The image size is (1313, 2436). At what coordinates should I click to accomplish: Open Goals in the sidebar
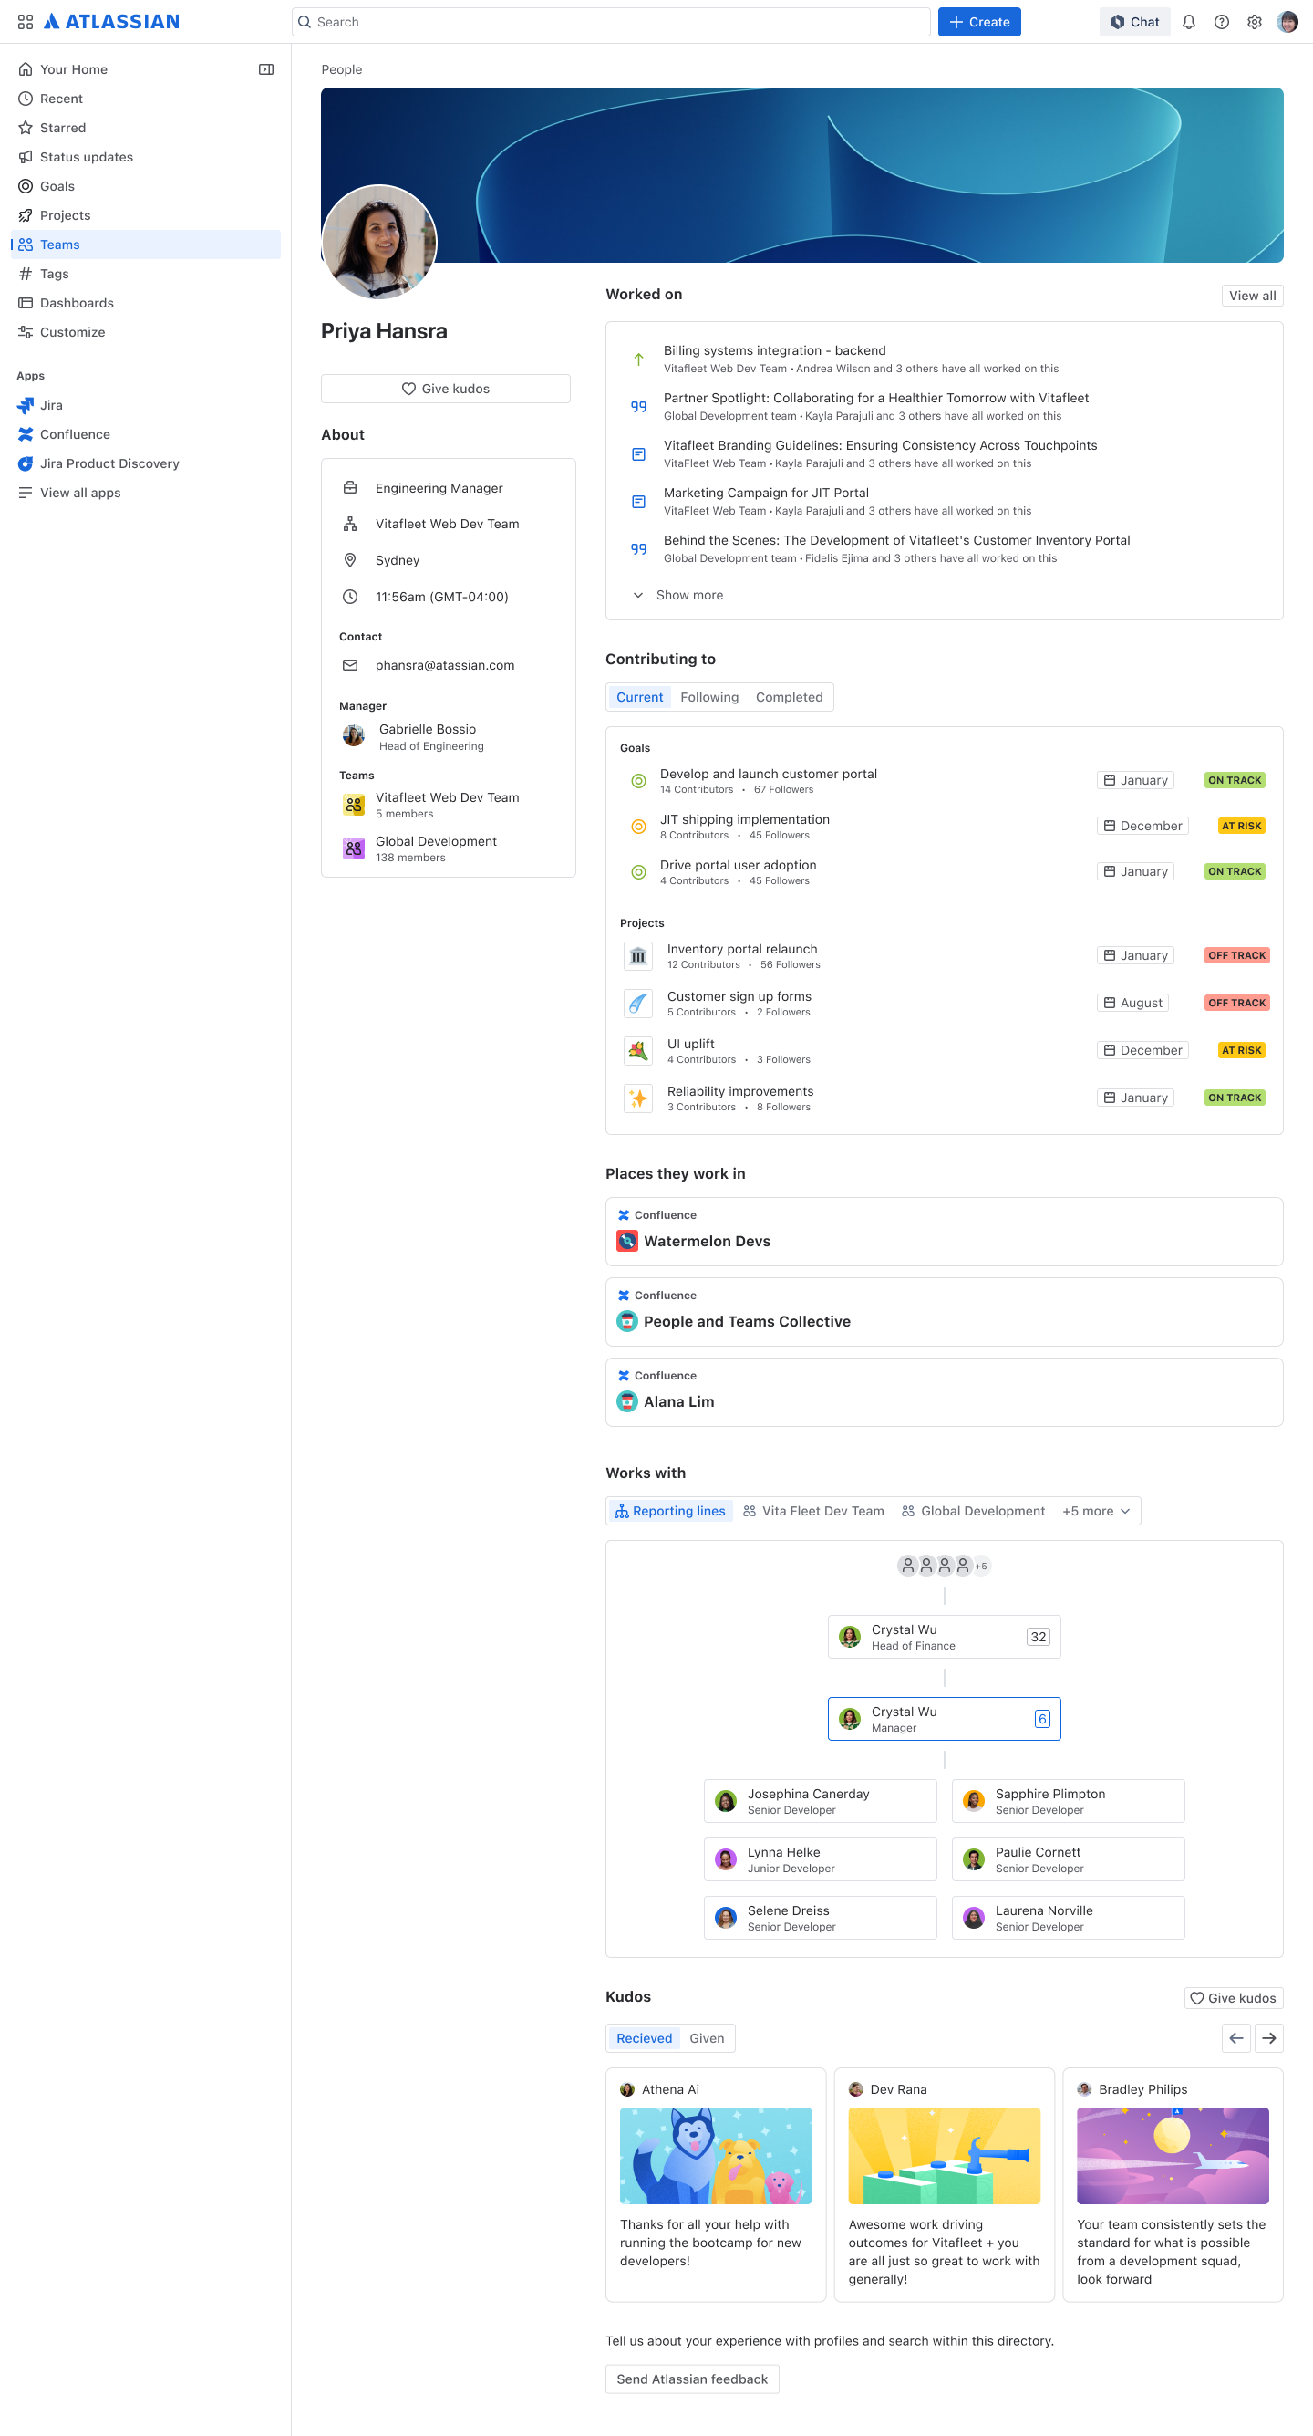tap(146, 186)
